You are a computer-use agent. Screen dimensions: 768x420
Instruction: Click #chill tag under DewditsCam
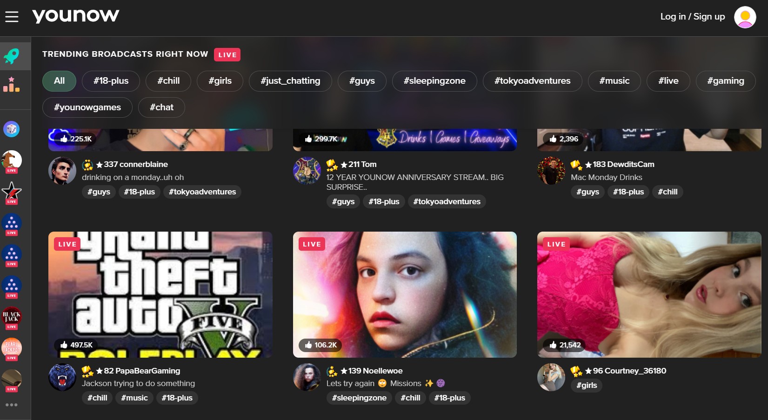point(668,192)
